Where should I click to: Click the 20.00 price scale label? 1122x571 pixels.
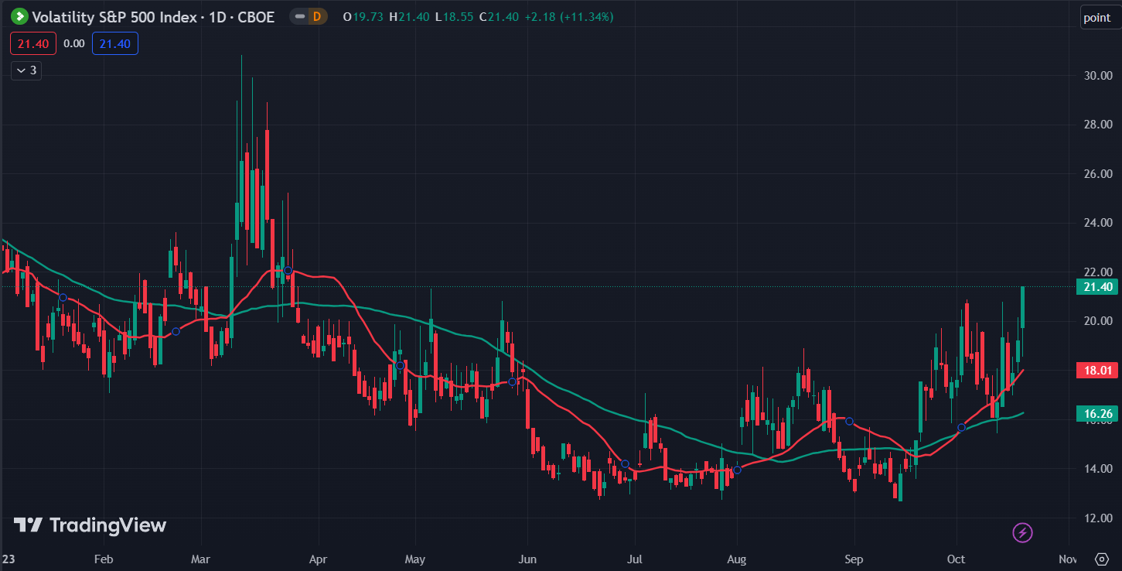(1098, 321)
